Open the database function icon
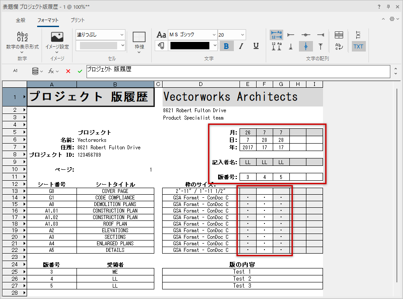The width and height of the screenshot is (403, 299). click(37, 71)
